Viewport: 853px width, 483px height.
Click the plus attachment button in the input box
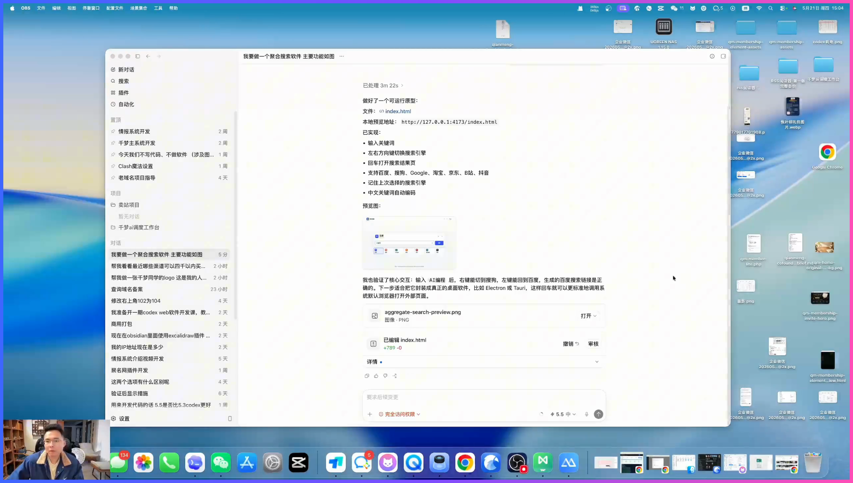pyautogui.click(x=370, y=414)
